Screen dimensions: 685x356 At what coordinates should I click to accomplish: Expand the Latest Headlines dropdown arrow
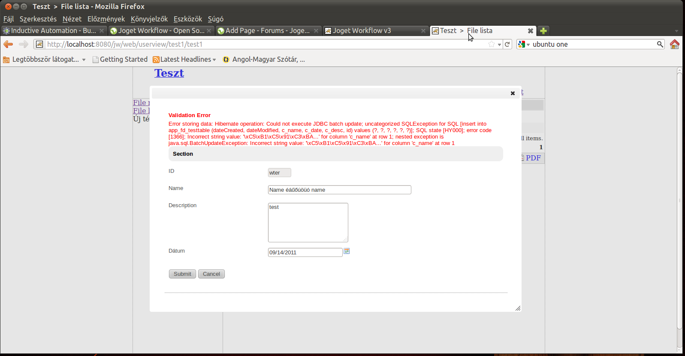214,60
